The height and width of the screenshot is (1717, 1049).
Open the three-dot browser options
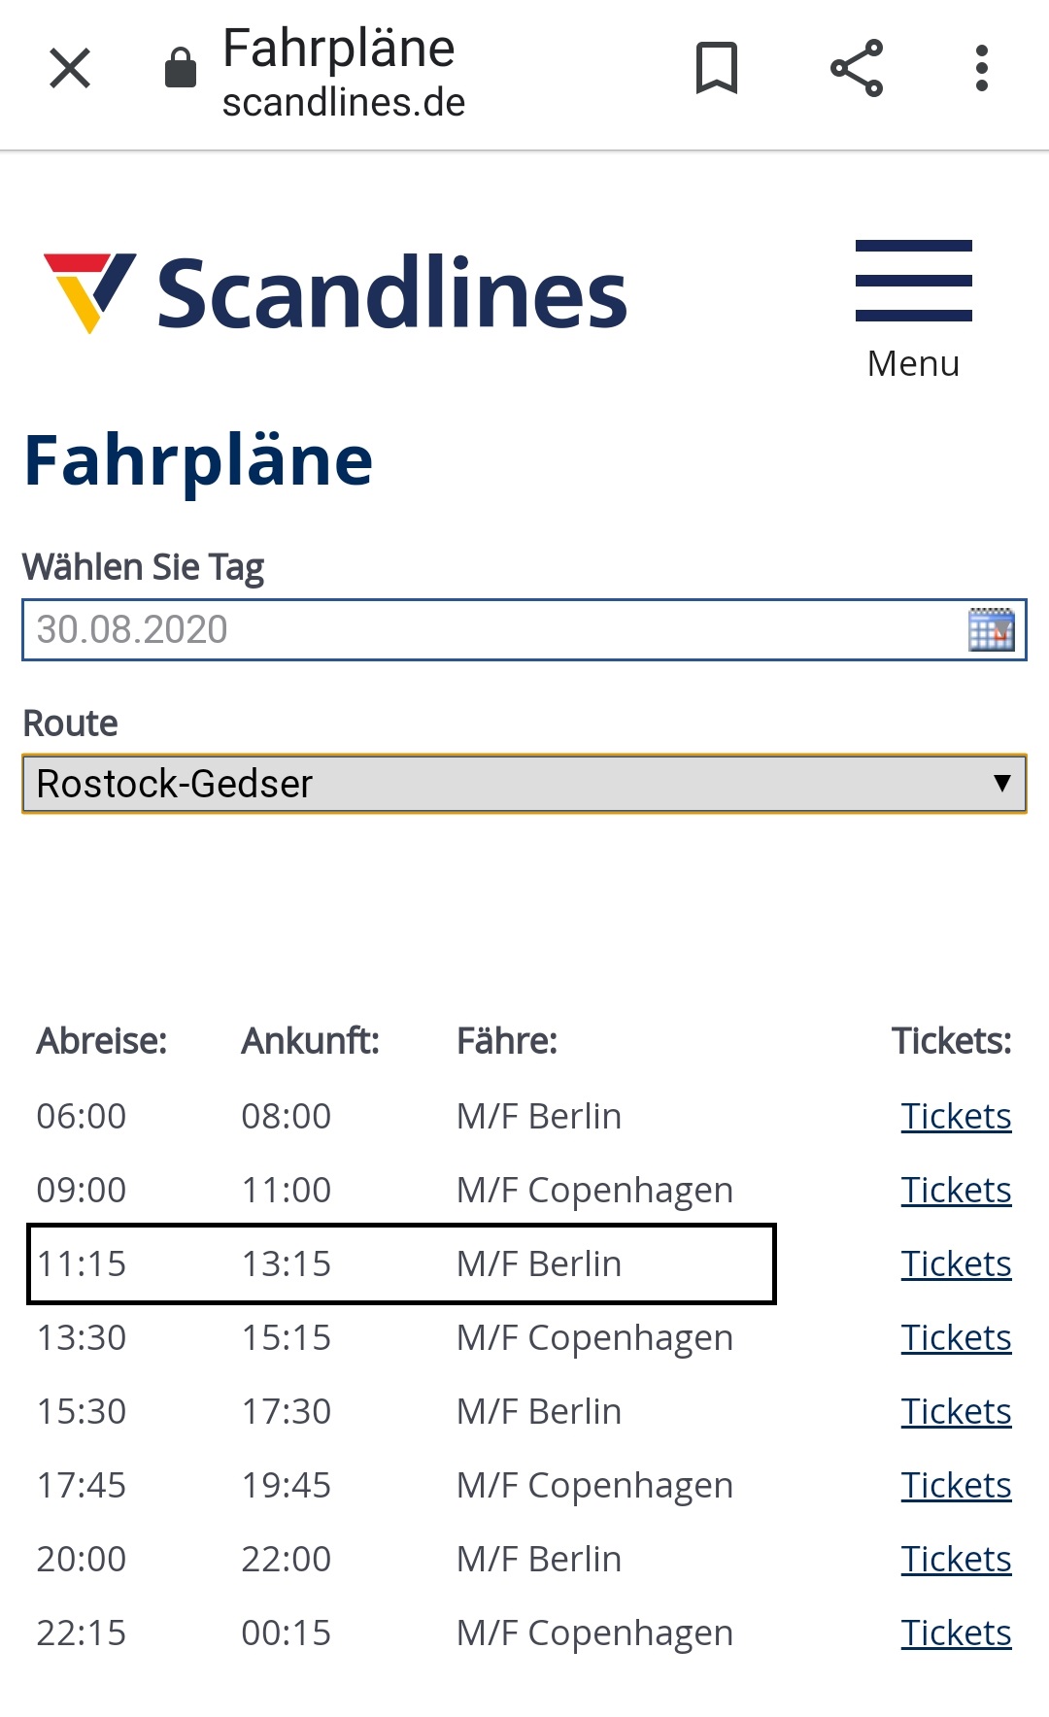[982, 68]
